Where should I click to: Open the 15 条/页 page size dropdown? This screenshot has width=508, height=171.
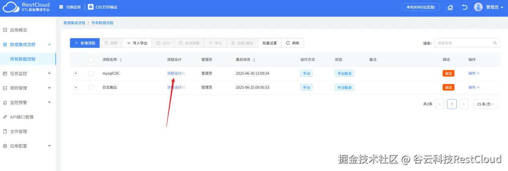(x=486, y=104)
